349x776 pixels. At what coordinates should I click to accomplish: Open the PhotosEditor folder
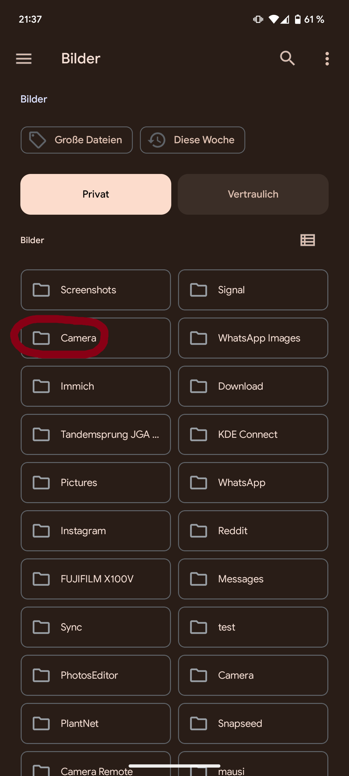pos(96,675)
